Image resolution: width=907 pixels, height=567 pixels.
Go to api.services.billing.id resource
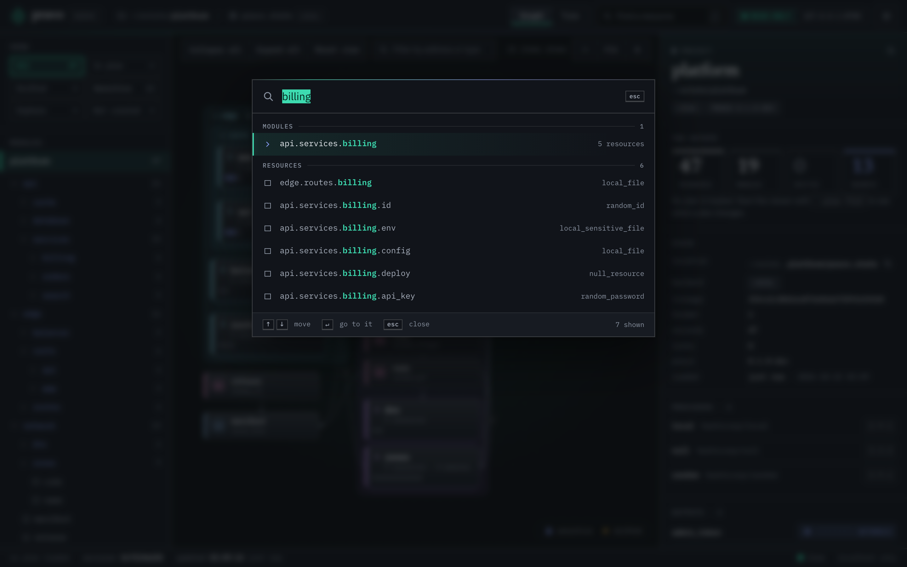point(453,205)
